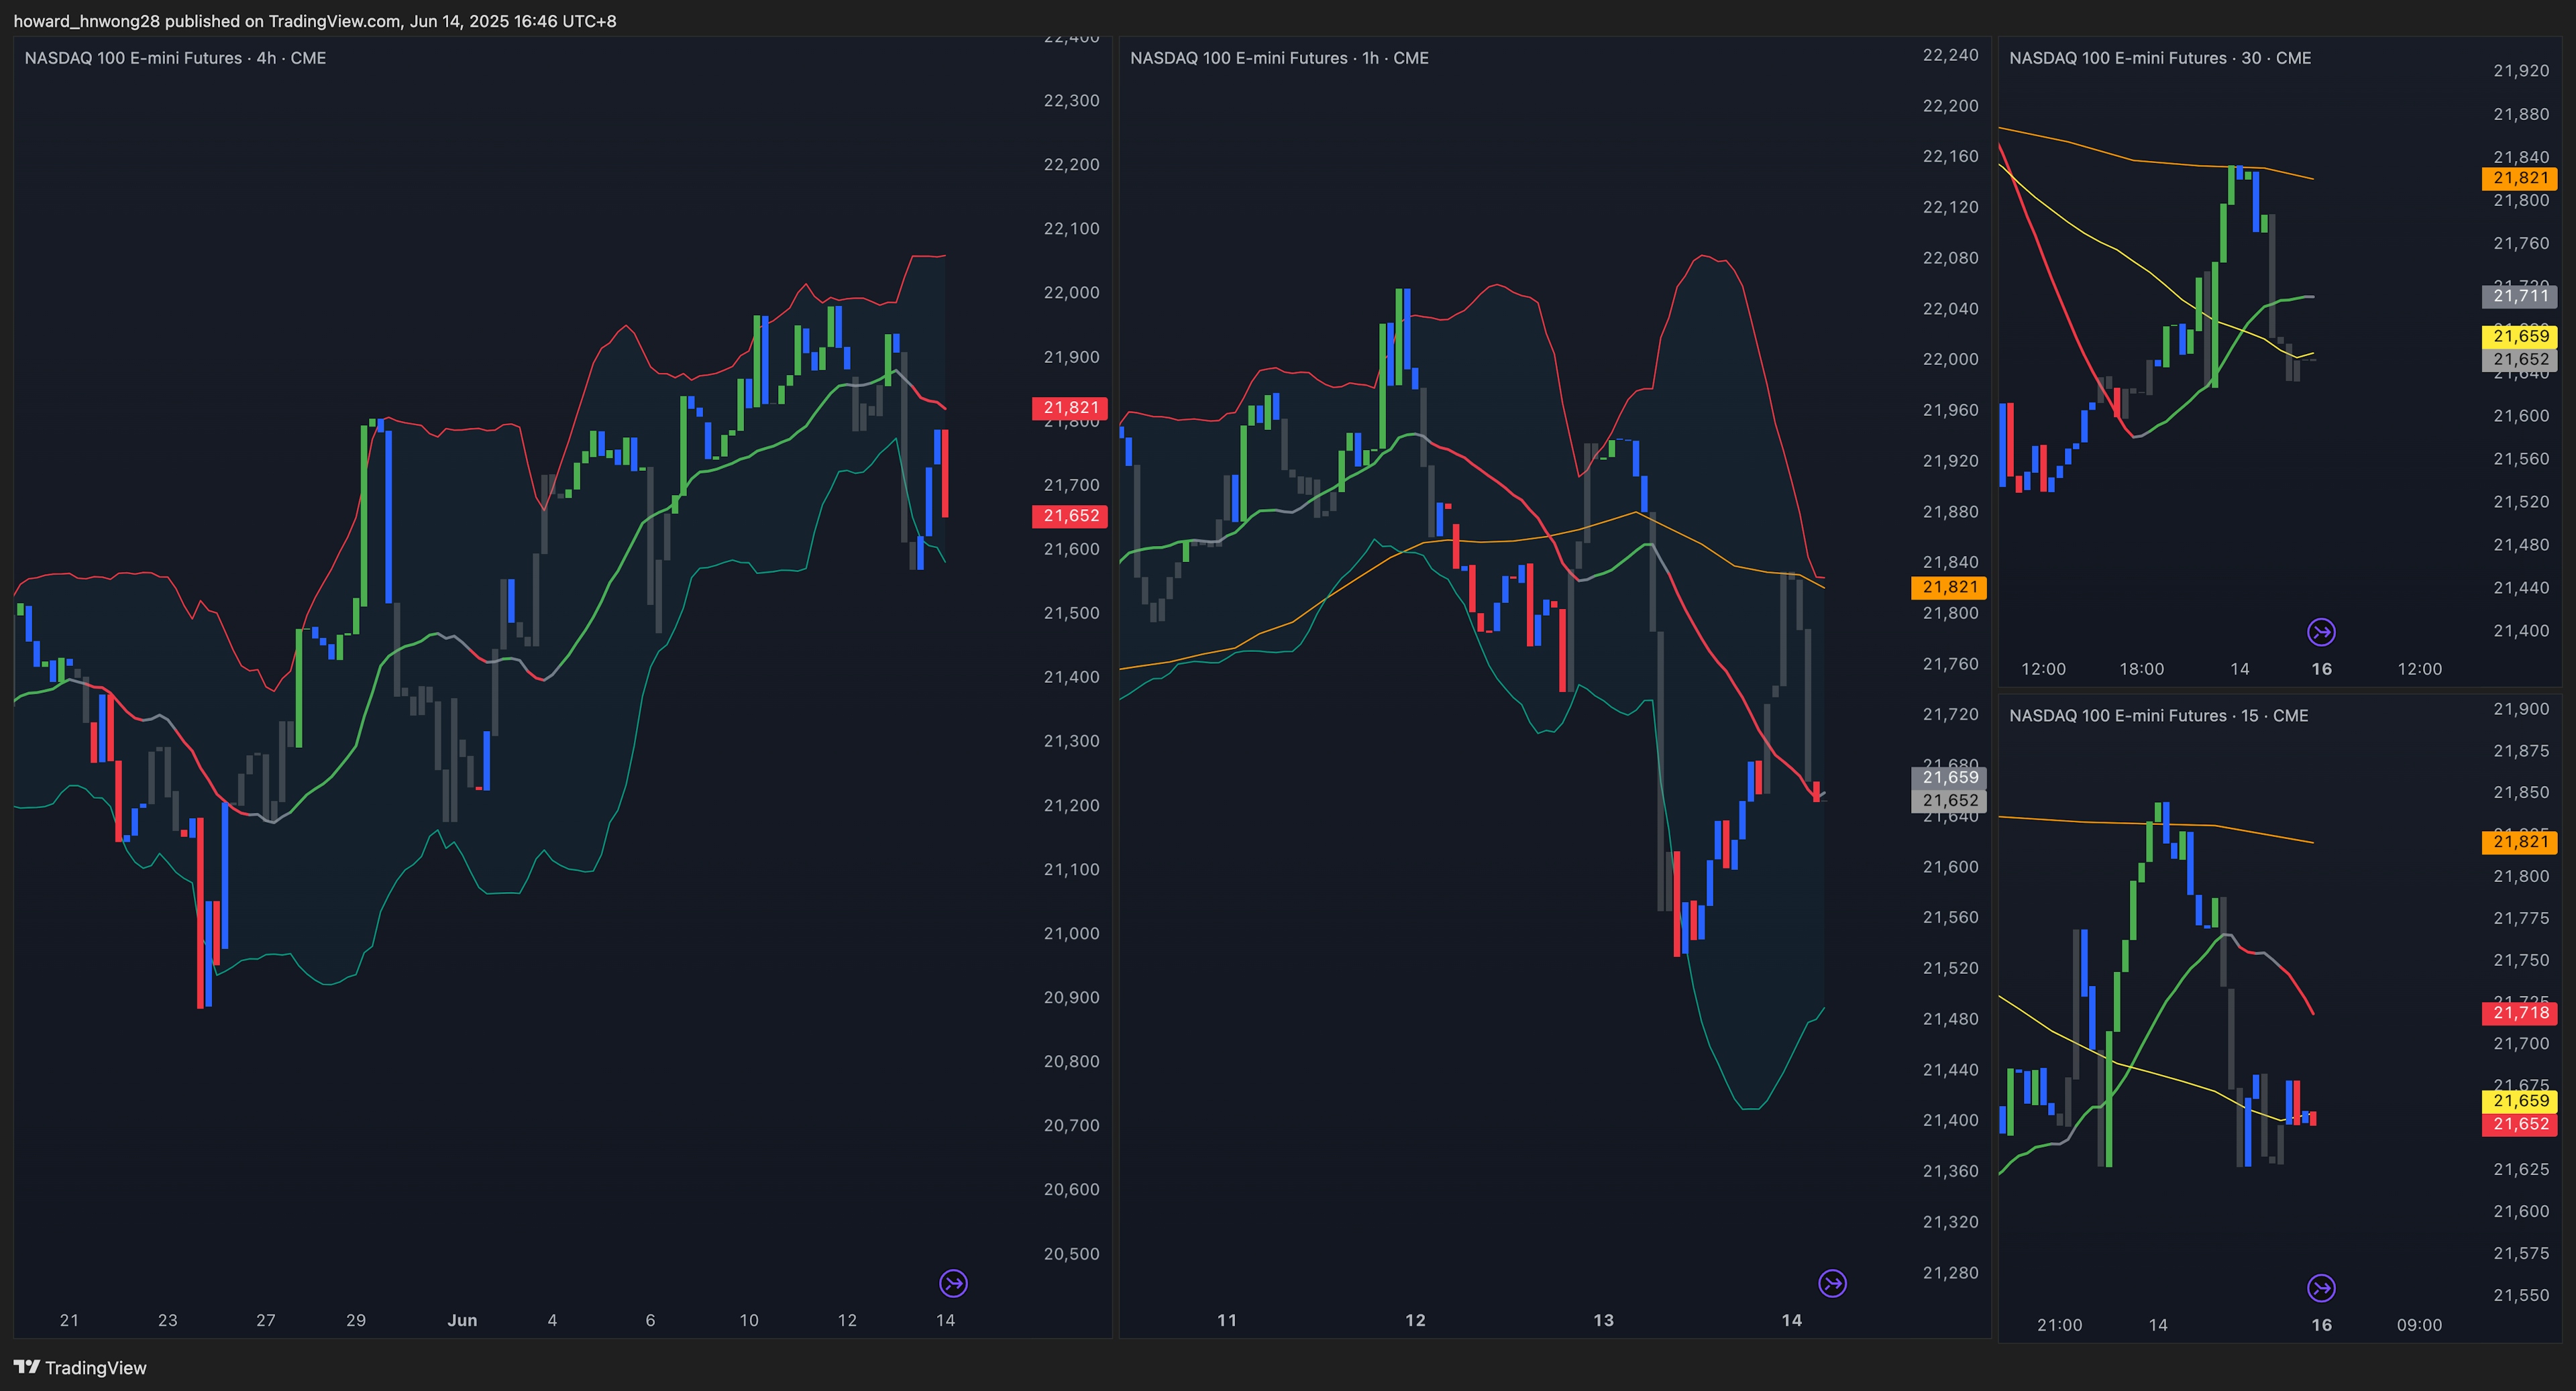Click the purple scroll-to-latest icon in 30-minute chart

coord(2321,632)
